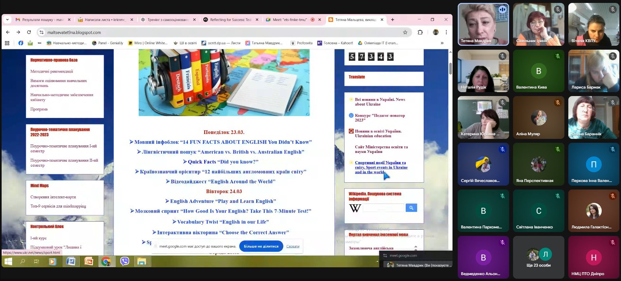Open Task View on the taskbar
This screenshot has width=621, height=281.
(x=37, y=261)
